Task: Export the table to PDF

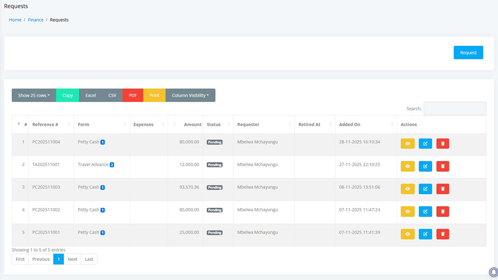Action: [133, 95]
